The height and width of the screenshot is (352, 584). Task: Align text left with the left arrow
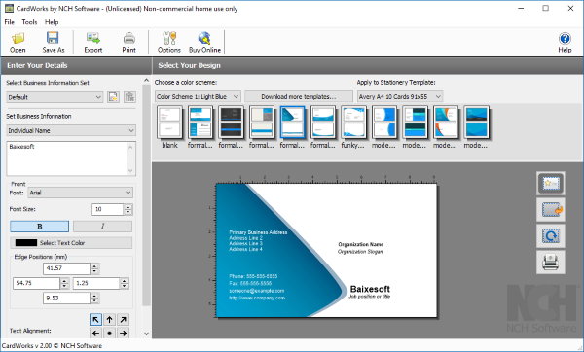95,333
